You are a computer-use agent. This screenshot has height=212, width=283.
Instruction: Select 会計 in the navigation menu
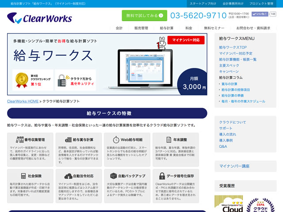tap(119, 28)
